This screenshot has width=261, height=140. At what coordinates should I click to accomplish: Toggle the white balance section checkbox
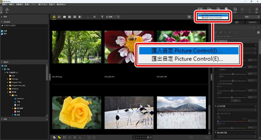[256, 106]
